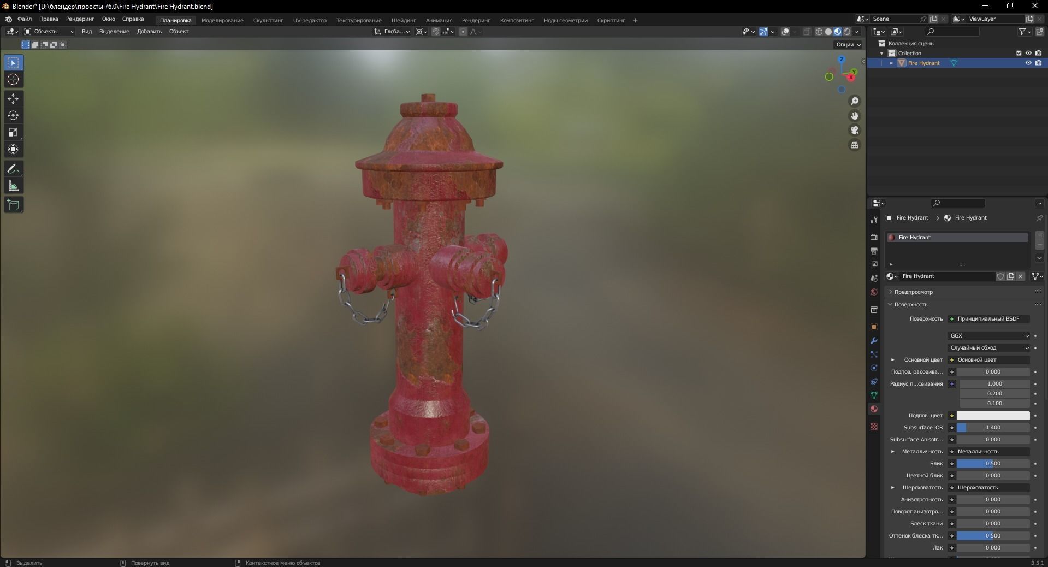
Task: Open the GGX distribution dropdown
Action: coord(989,336)
